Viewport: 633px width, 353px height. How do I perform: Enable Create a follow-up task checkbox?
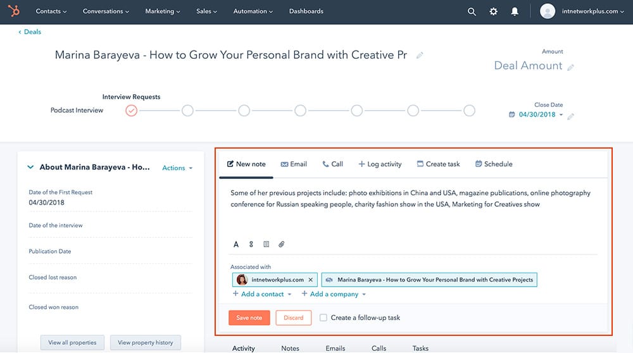pyautogui.click(x=323, y=318)
